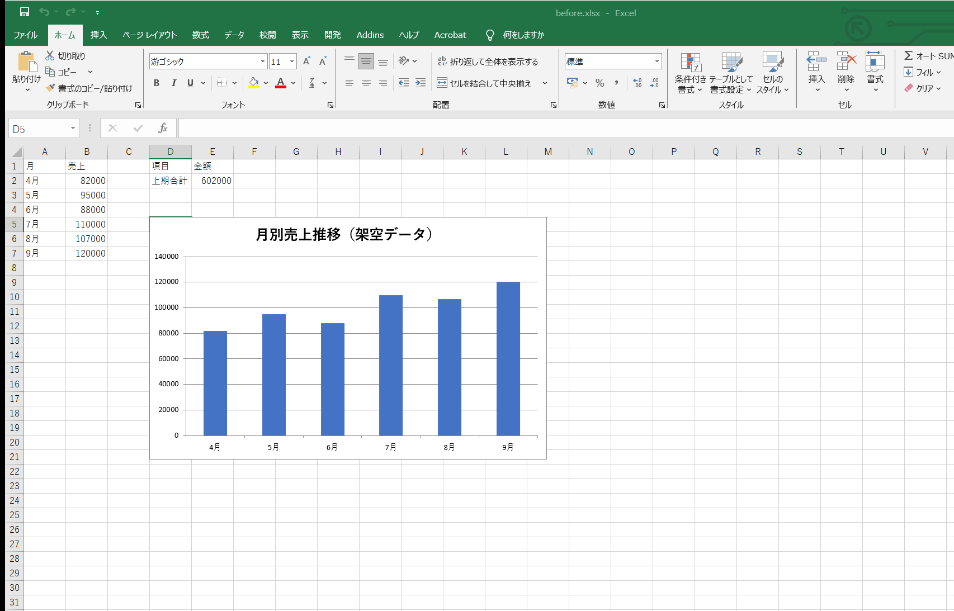Viewport: 954px width, 611px height.
Task: Switch to the 挿入 ribbon tab
Action: coord(98,35)
